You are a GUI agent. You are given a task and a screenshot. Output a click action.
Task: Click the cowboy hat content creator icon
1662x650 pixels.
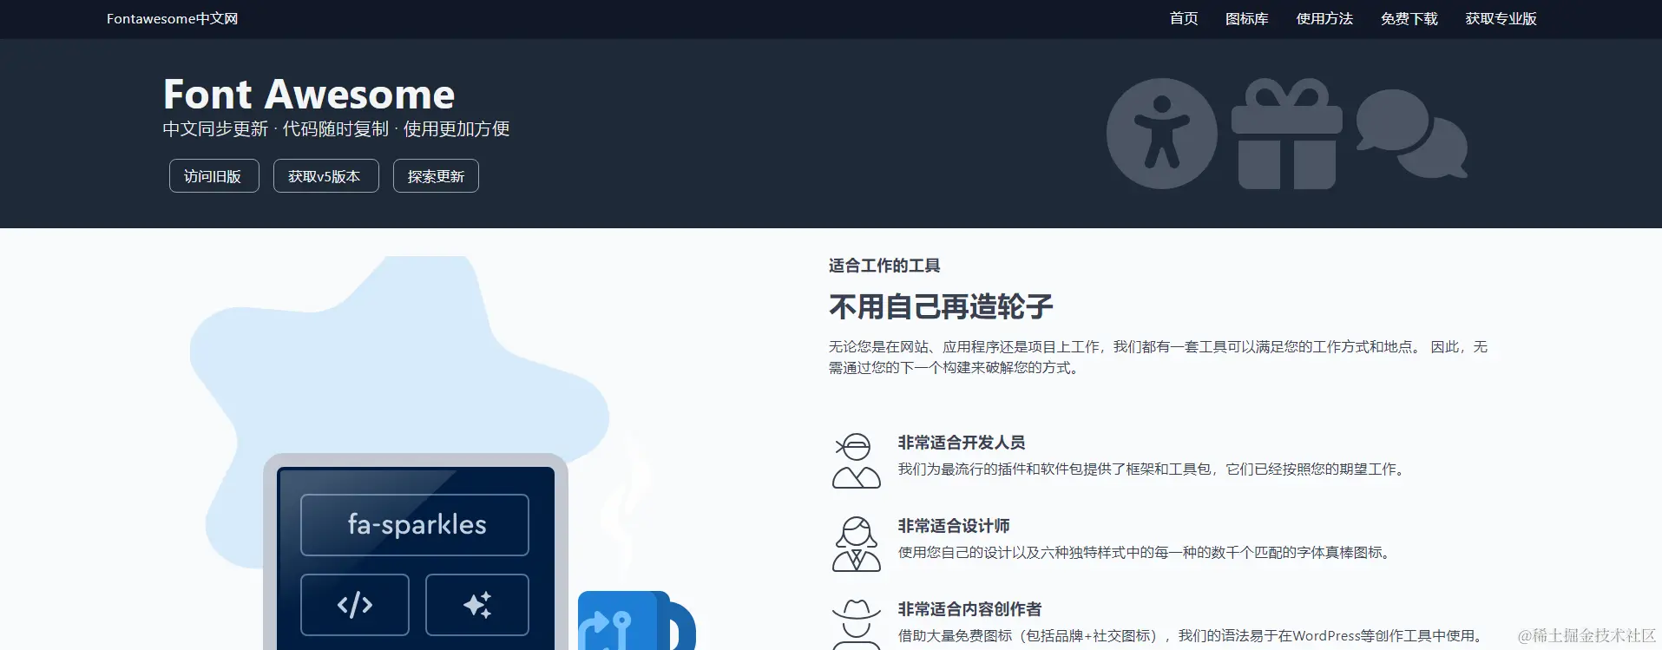pos(857,625)
